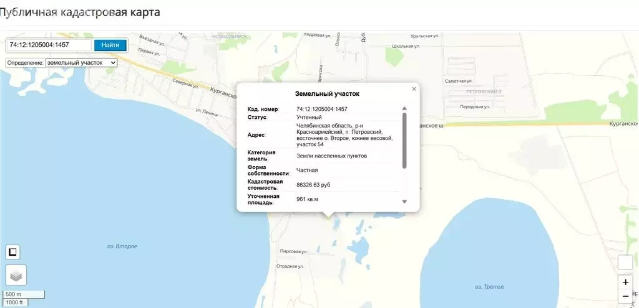
Task: Click the оз. Третье lake label
Action: tap(489, 287)
